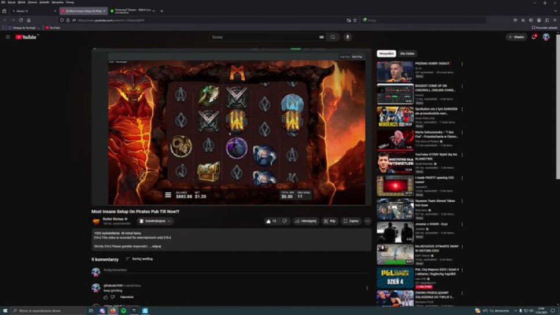Open the subscription notification dropdown
560x315 pixels.
[x=156, y=221]
